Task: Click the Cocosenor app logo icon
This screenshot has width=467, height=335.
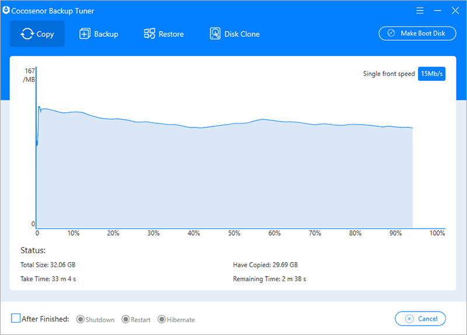Action: pos(6,10)
